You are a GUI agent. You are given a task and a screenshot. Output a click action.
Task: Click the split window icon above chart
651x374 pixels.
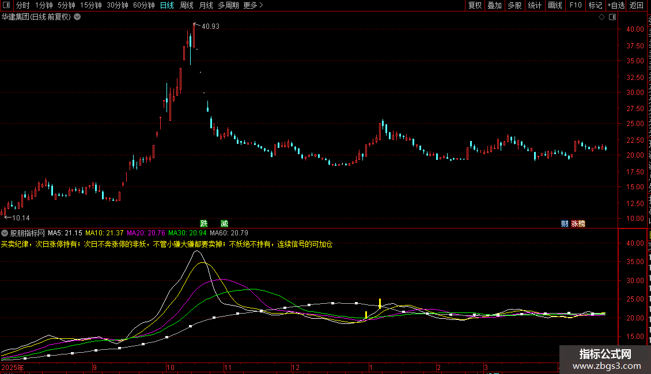[x=612, y=17]
